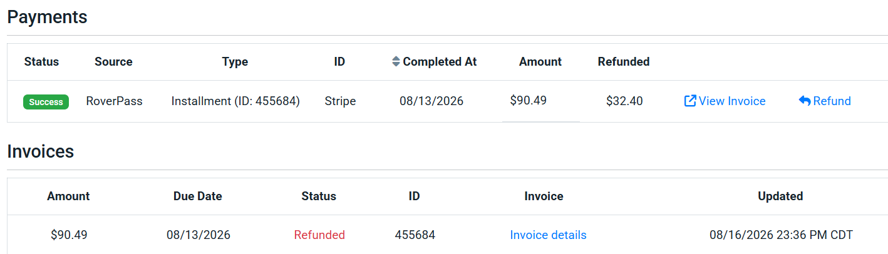Click the Refund link
888x254 pixels.
pyautogui.click(x=825, y=101)
